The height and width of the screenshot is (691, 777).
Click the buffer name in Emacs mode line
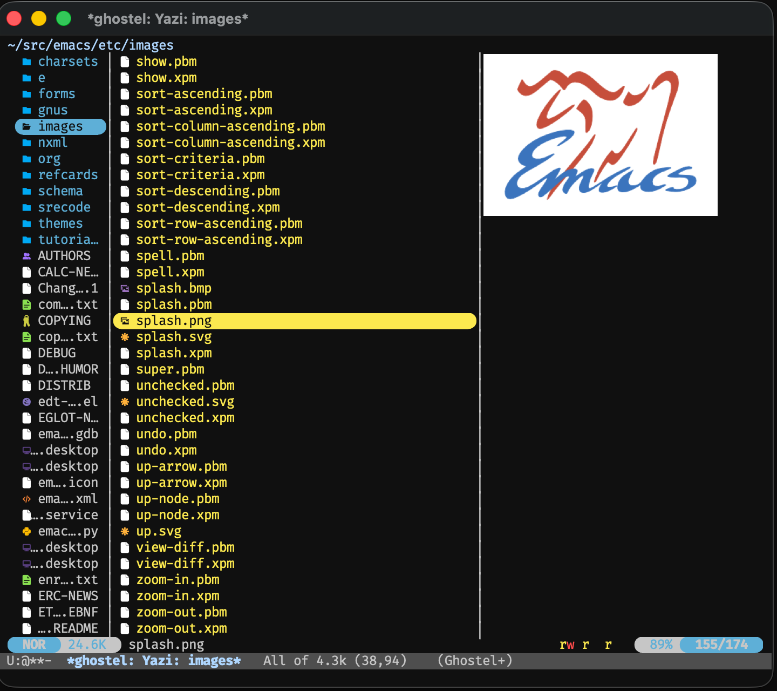tap(154, 661)
